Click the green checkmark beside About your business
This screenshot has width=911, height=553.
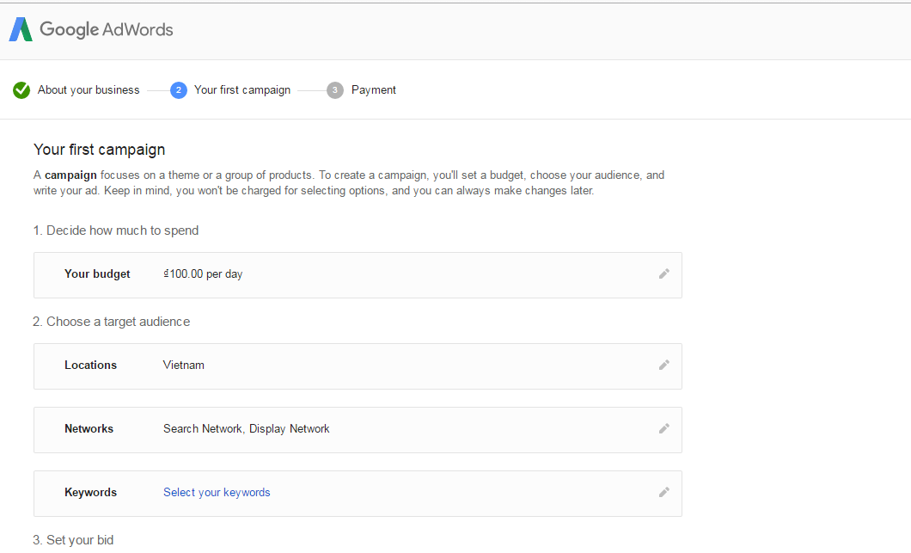point(21,90)
